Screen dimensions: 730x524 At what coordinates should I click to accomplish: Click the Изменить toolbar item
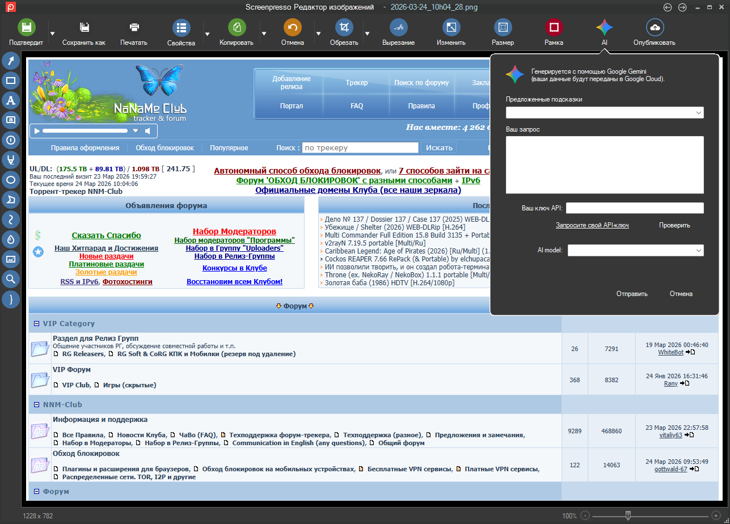tap(451, 32)
